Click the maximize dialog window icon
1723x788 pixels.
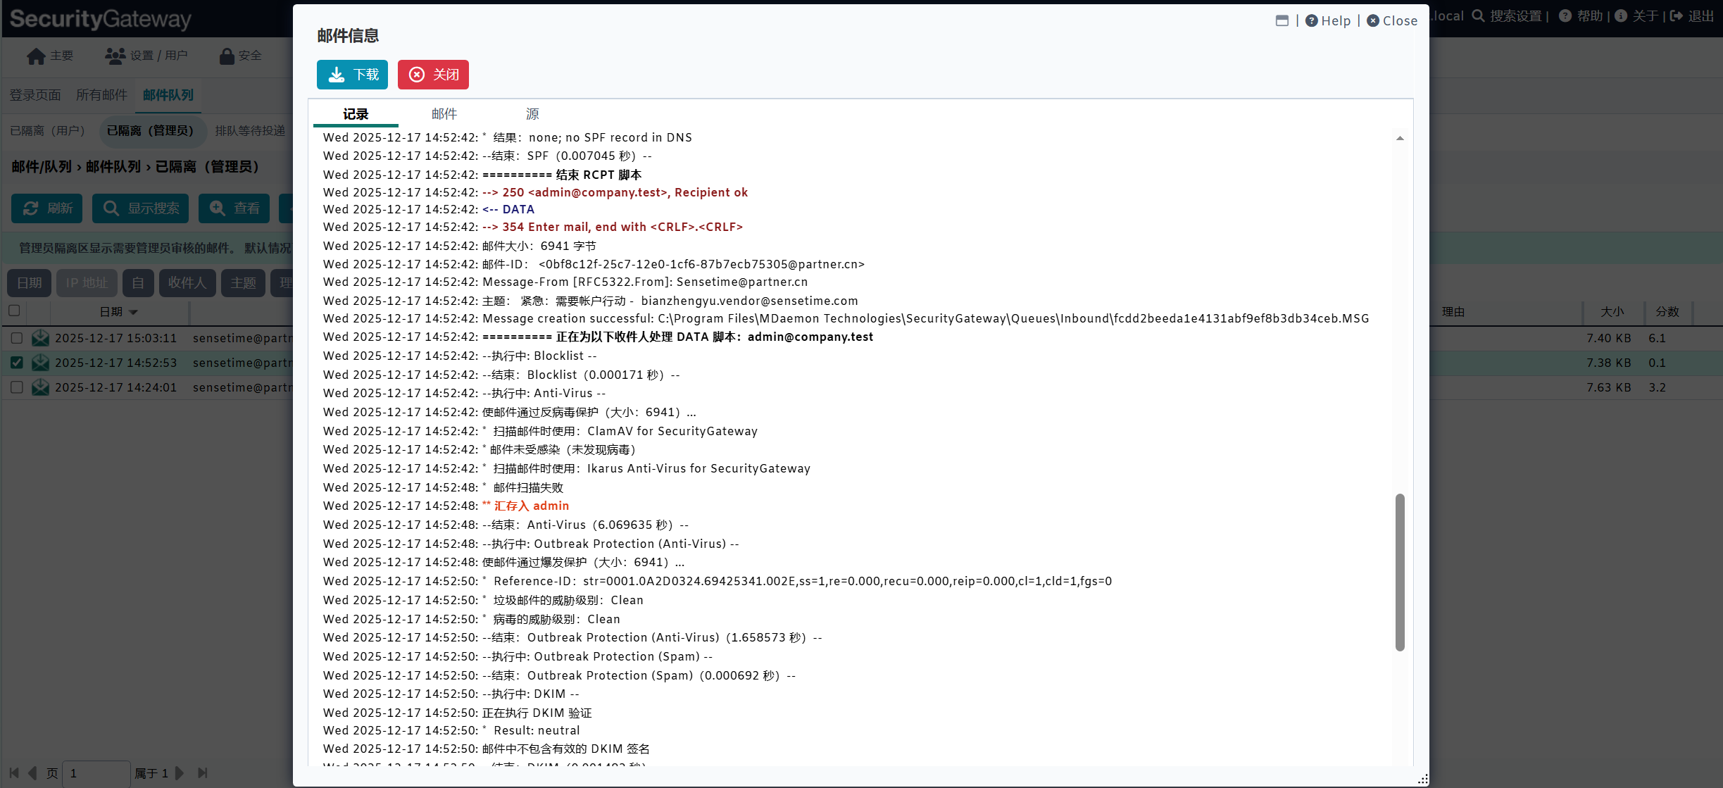pos(1282,20)
